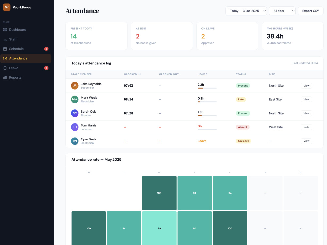This screenshot has width=327, height=245.
Task: Click the Schedule badge showing 2
Action: click(46, 49)
